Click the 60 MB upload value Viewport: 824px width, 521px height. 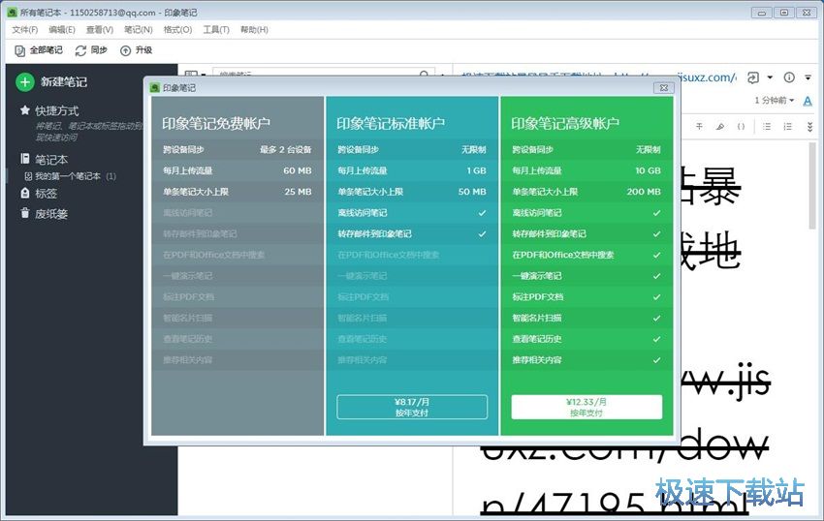[x=298, y=170]
